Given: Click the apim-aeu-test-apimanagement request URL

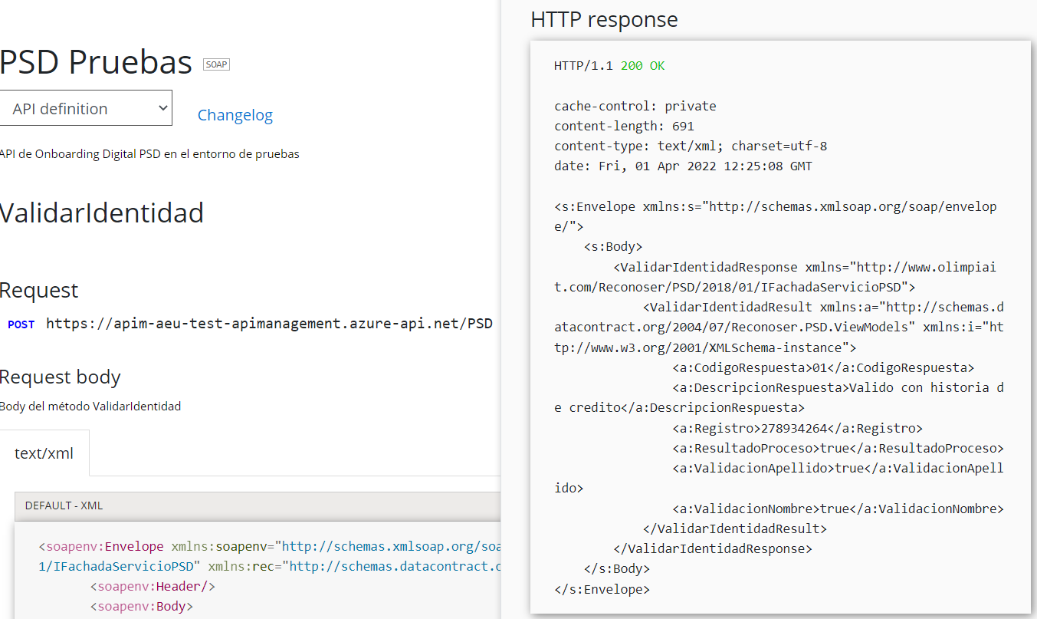Looking at the screenshot, I should point(269,323).
